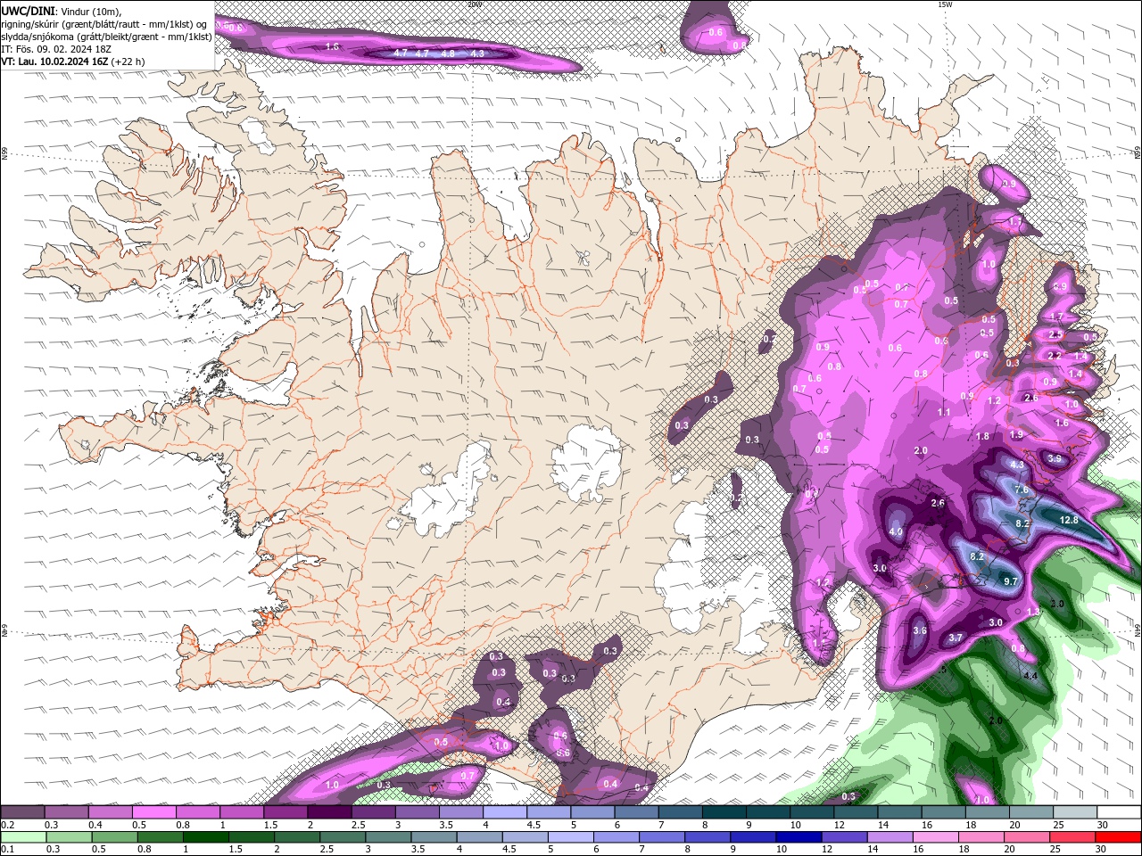
Task: Select the 1.9 precipitation value on the map
Action: pos(1016,434)
